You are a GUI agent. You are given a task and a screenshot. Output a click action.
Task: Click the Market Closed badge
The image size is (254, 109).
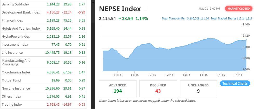[x=238, y=9]
